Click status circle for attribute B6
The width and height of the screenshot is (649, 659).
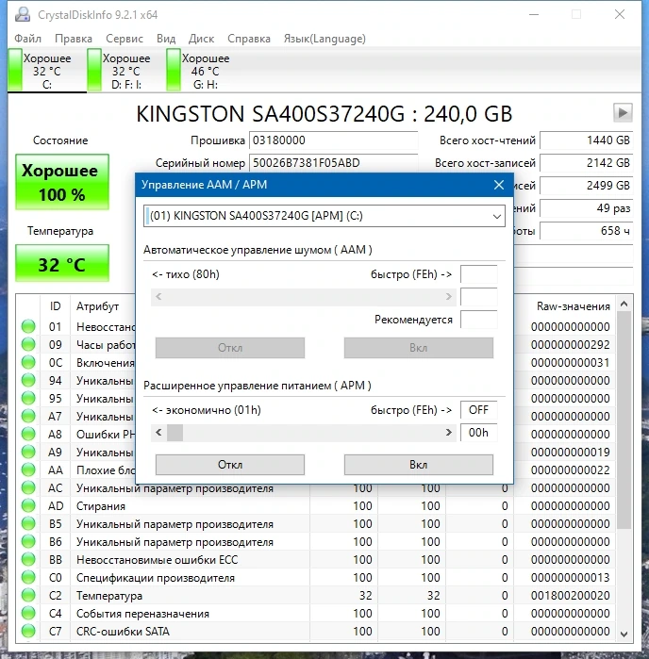[x=28, y=542]
